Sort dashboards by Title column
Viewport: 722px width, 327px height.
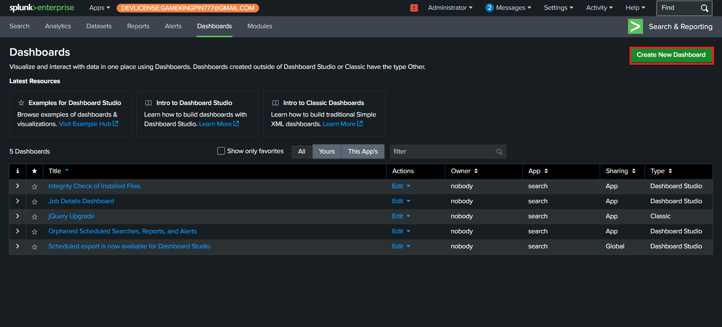click(59, 171)
